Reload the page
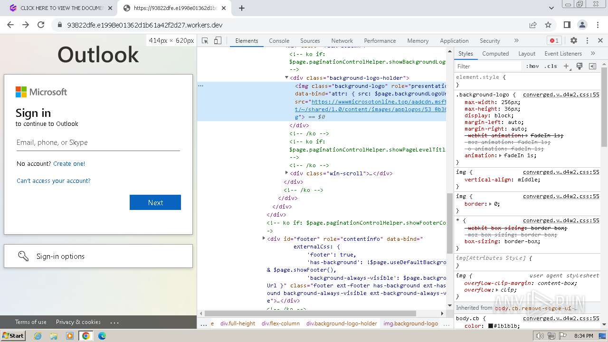The image size is (608, 342). click(x=41, y=25)
